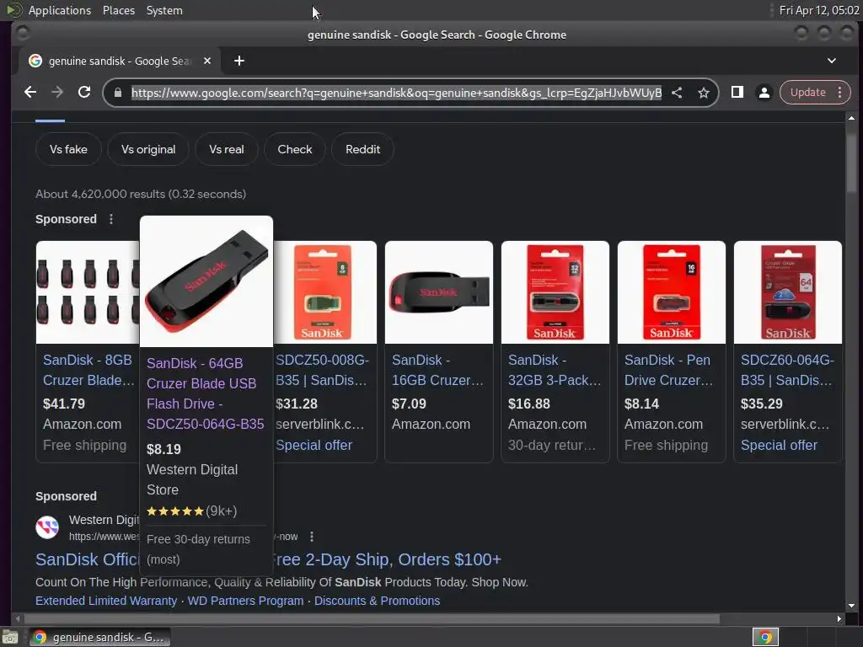Open SDCZ50-008G-B35 listing title

322,370
